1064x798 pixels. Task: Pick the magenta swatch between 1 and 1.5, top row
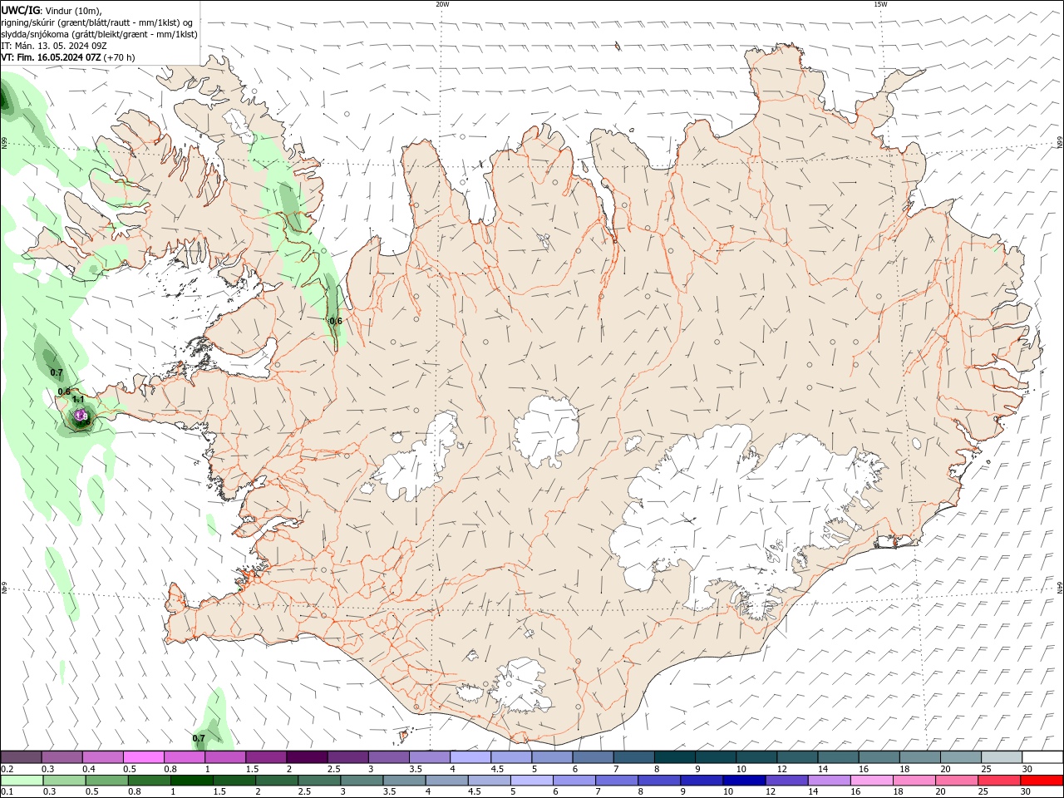[x=225, y=757]
